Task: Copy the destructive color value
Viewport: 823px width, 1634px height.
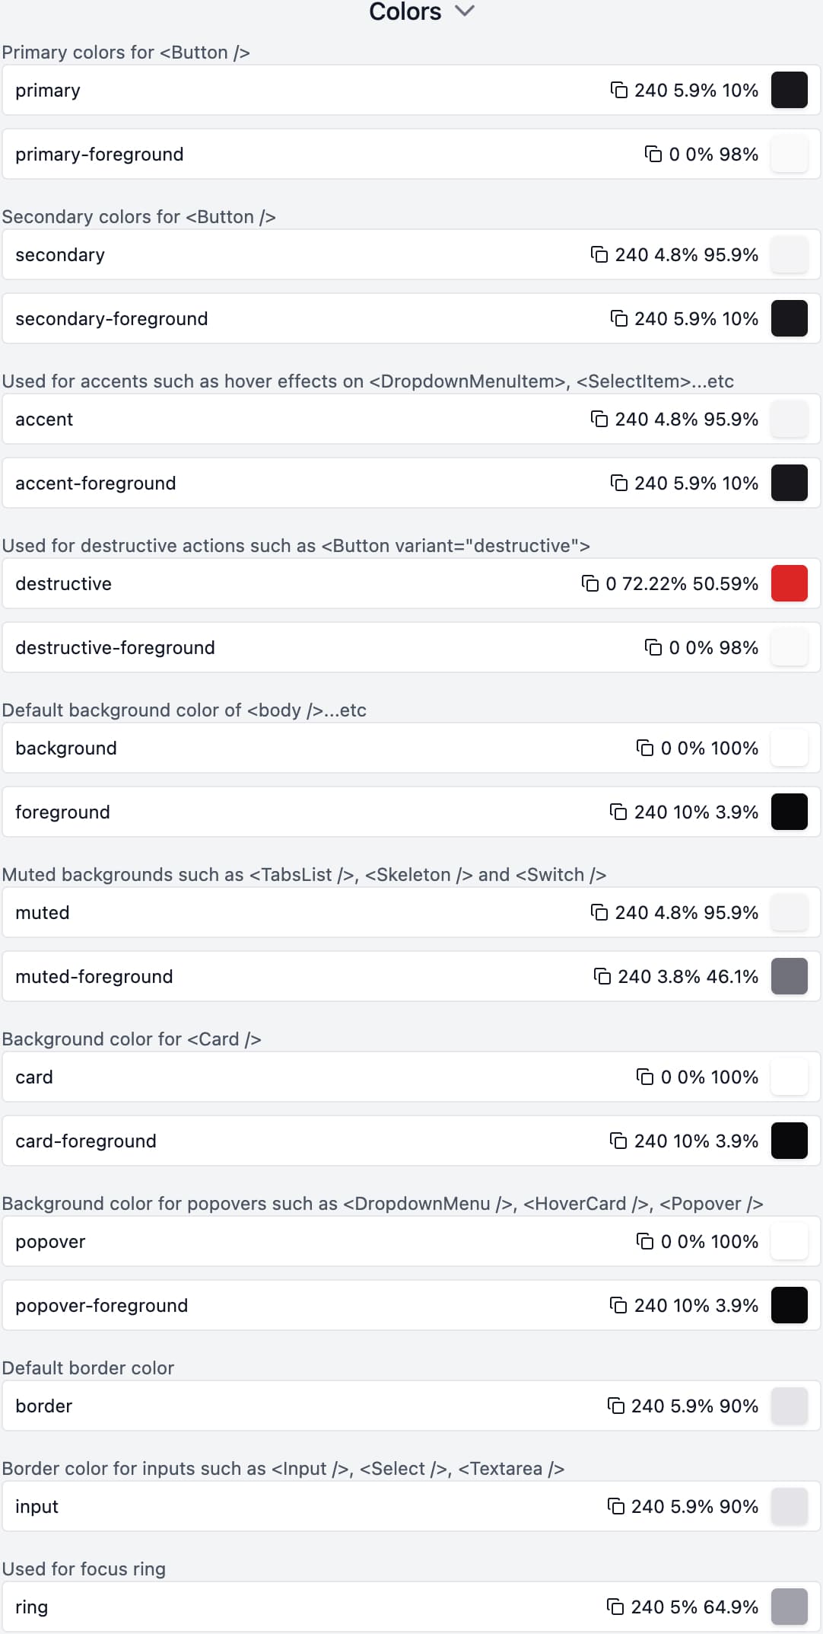Action: (x=590, y=584)
